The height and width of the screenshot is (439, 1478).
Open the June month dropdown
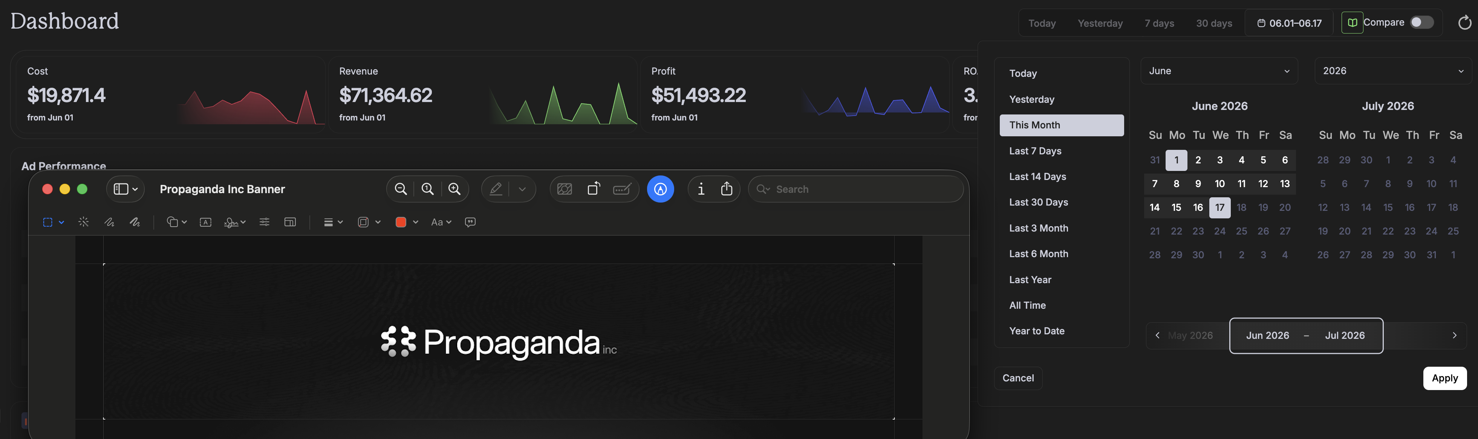(1219, 71)
